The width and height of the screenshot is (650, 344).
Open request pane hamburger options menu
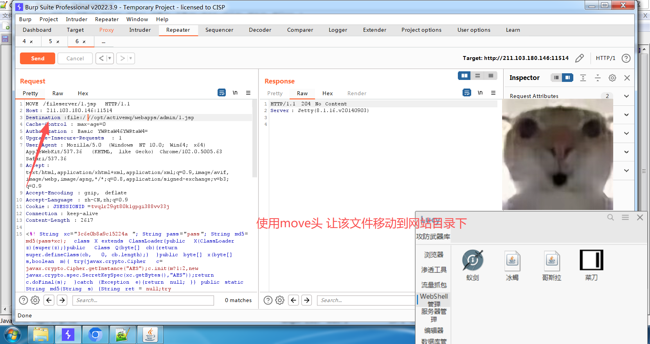[248, 93]
